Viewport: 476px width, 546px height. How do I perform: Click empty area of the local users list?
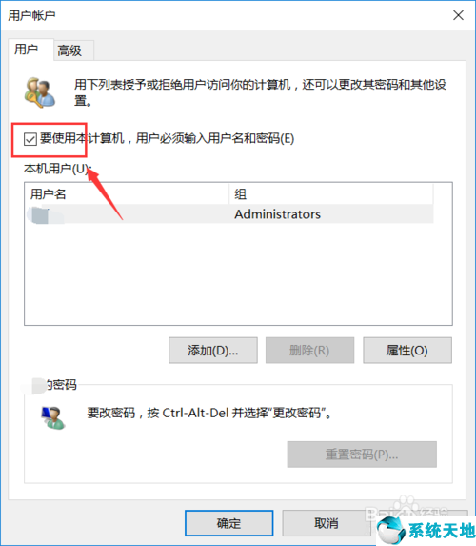238,274
